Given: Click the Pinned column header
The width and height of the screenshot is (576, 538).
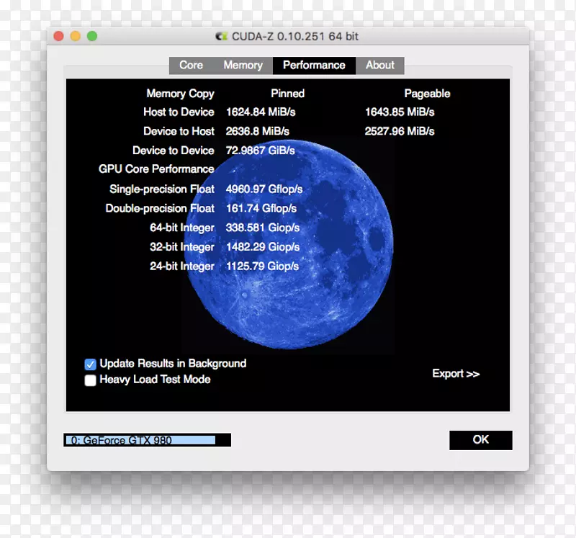Looking at the screenshot, I should pos(288,93).
